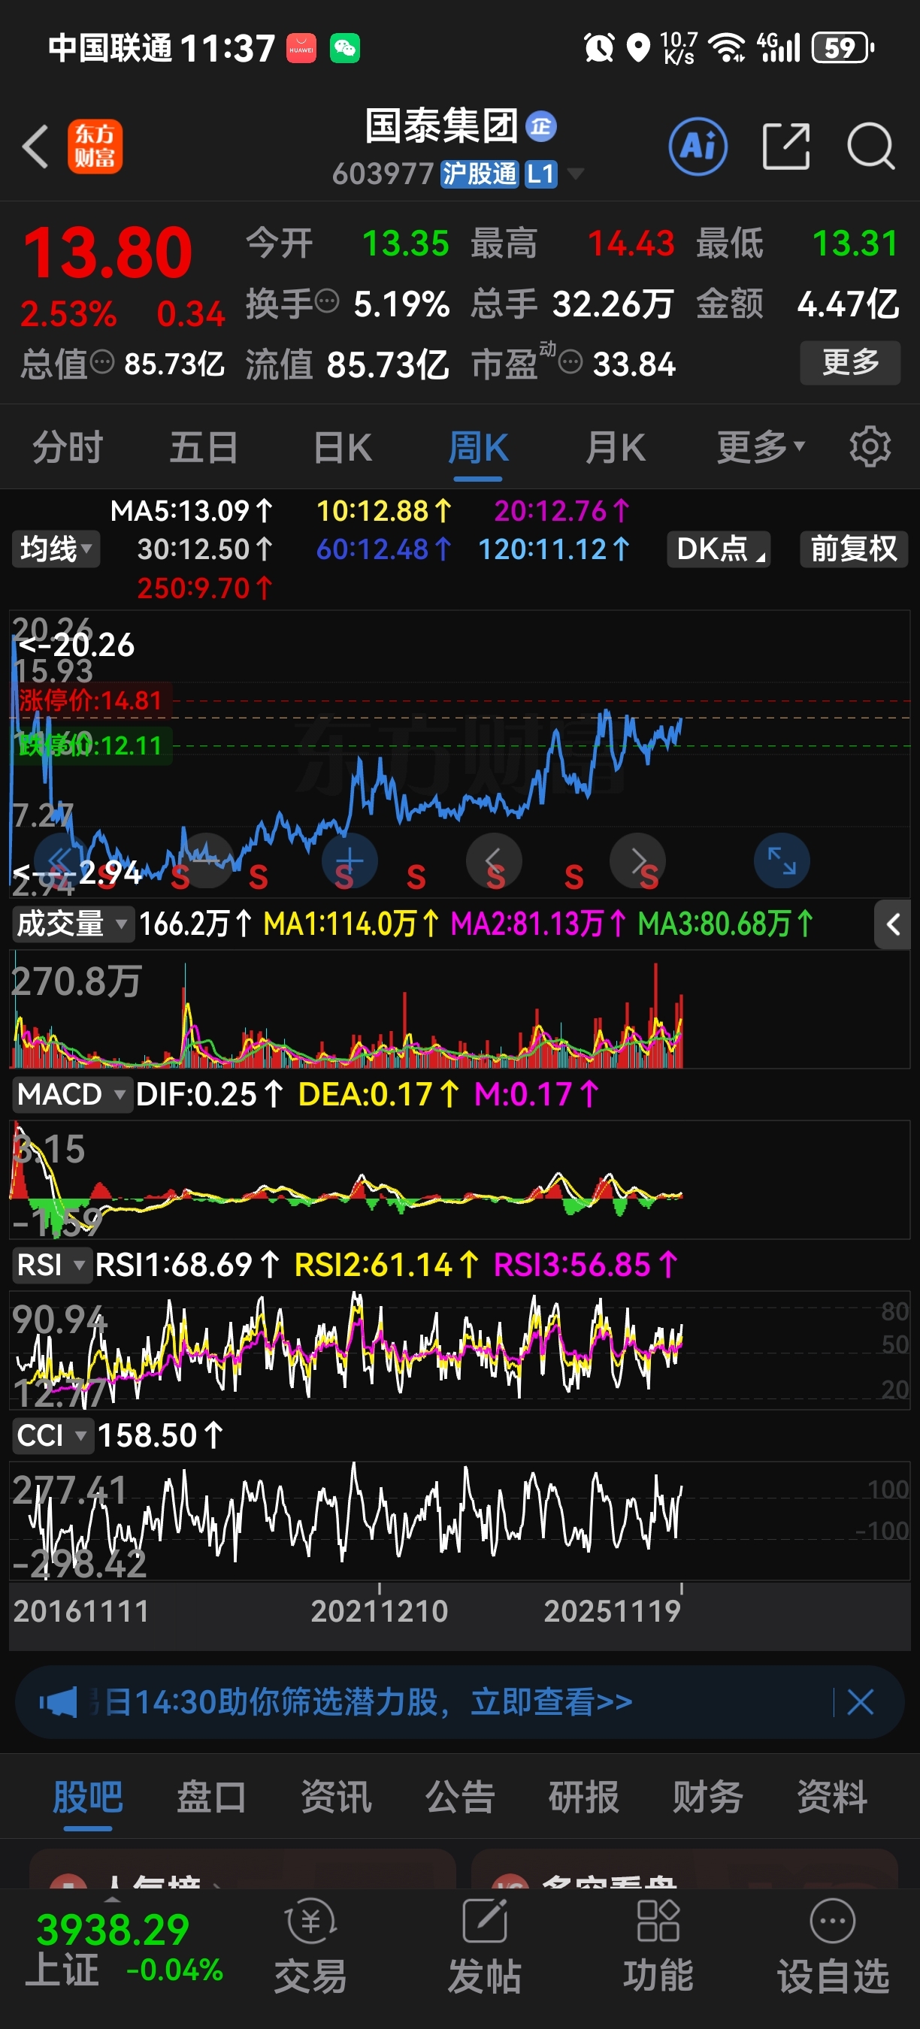
Task: Open WeChat notification in status bar
Action: pyautogui.click(x=344, y=48)
